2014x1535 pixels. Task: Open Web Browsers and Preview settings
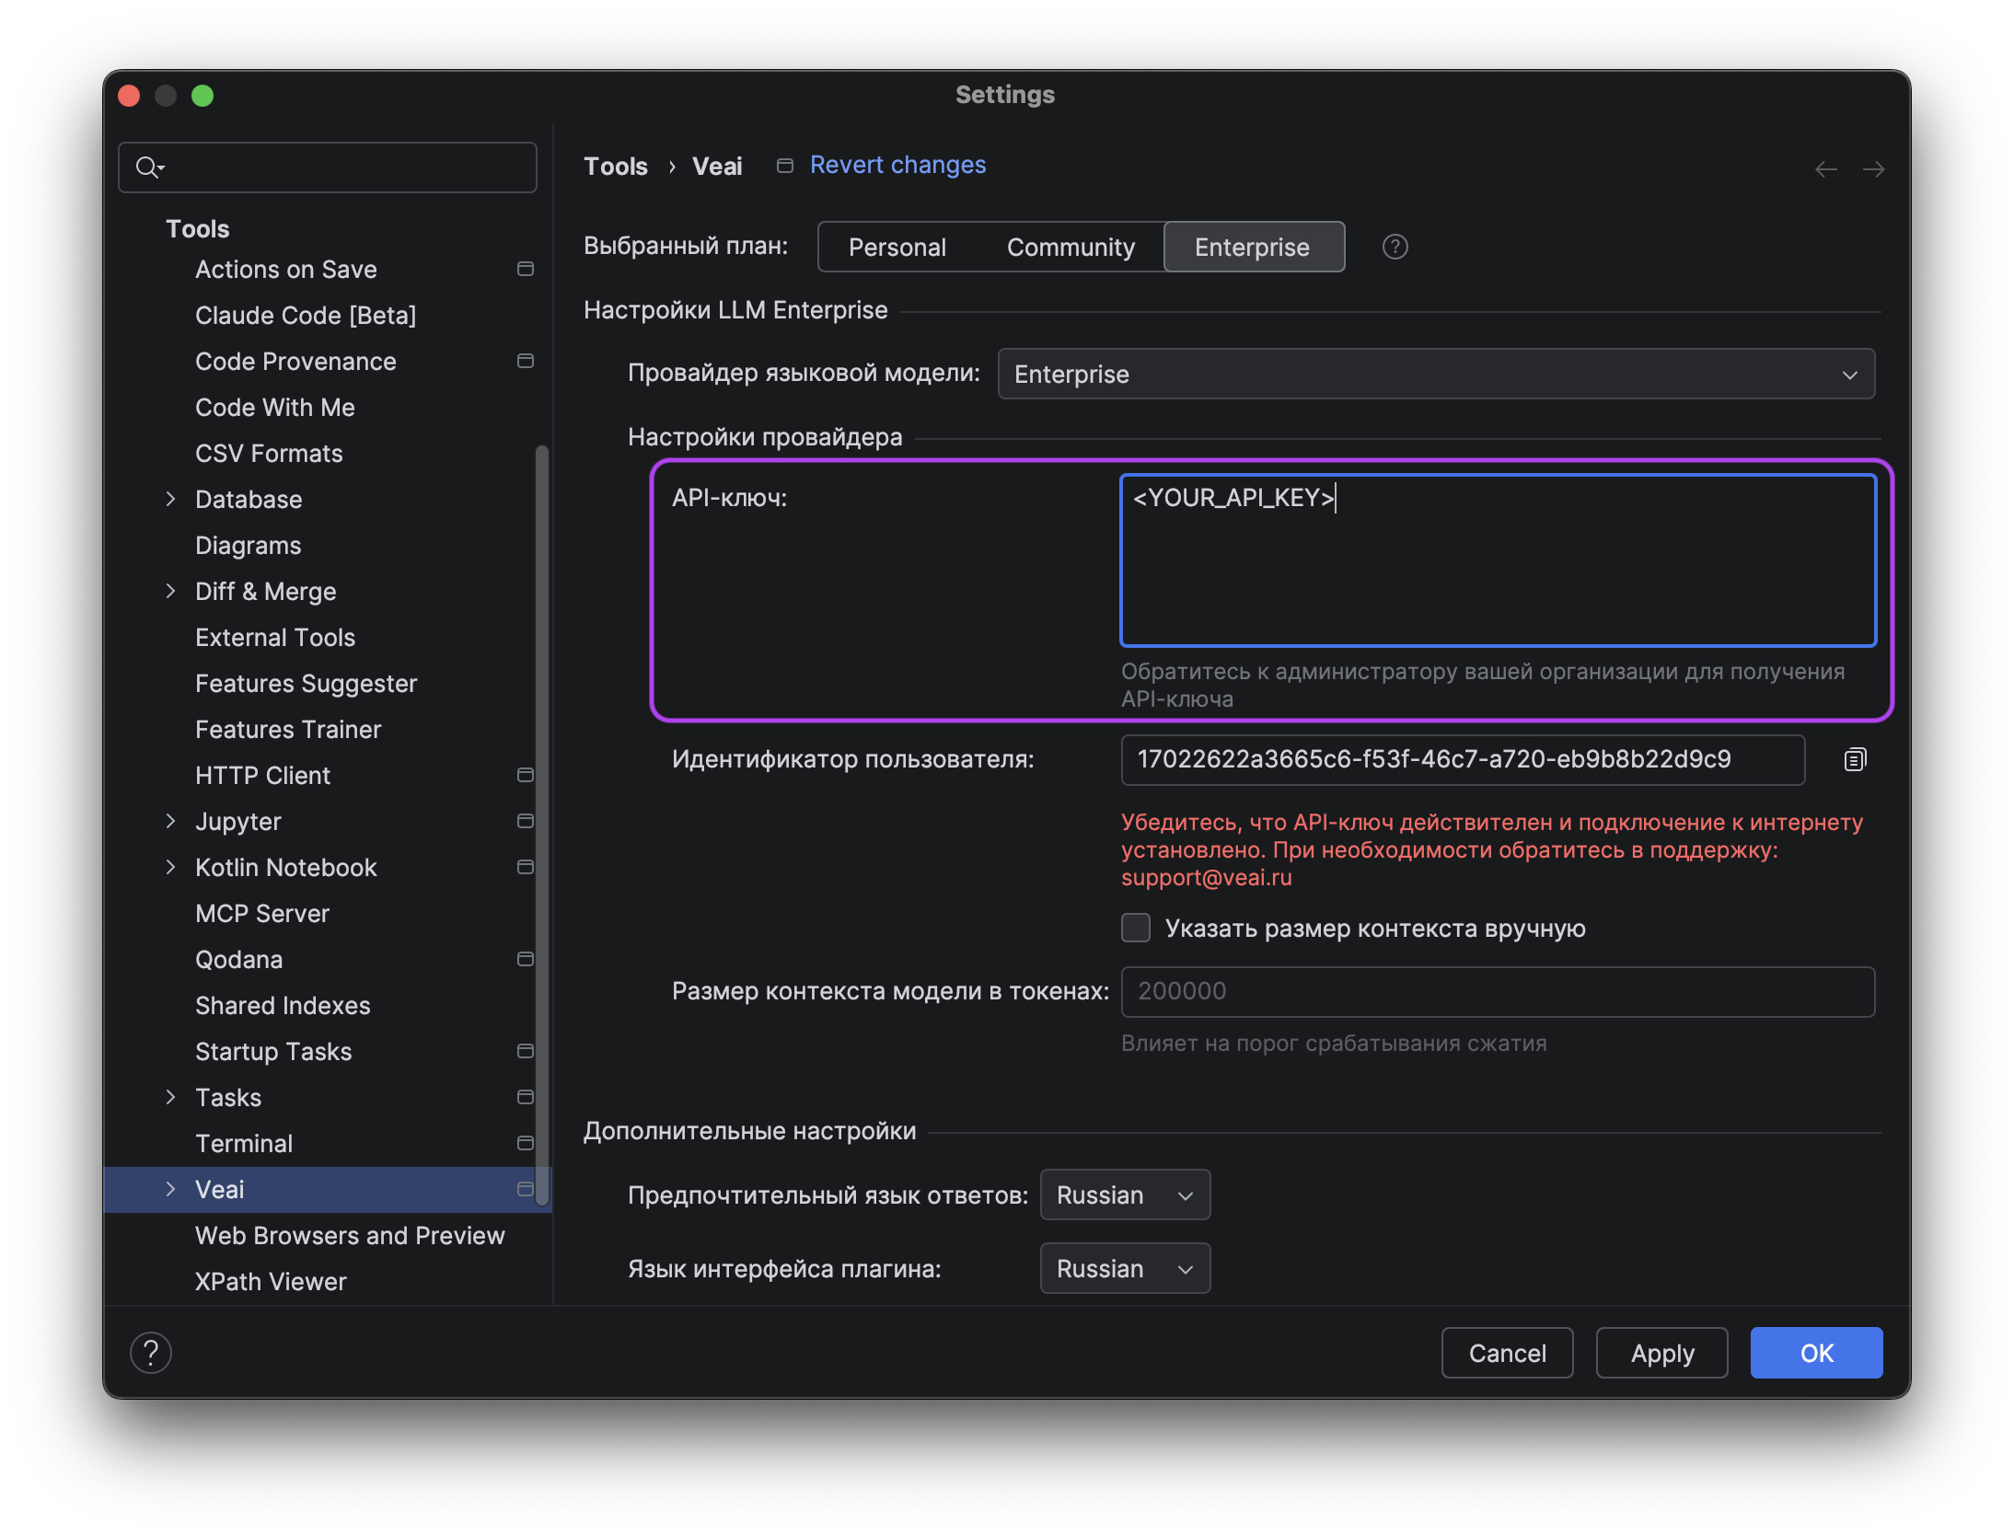(x=350, y=1235)
